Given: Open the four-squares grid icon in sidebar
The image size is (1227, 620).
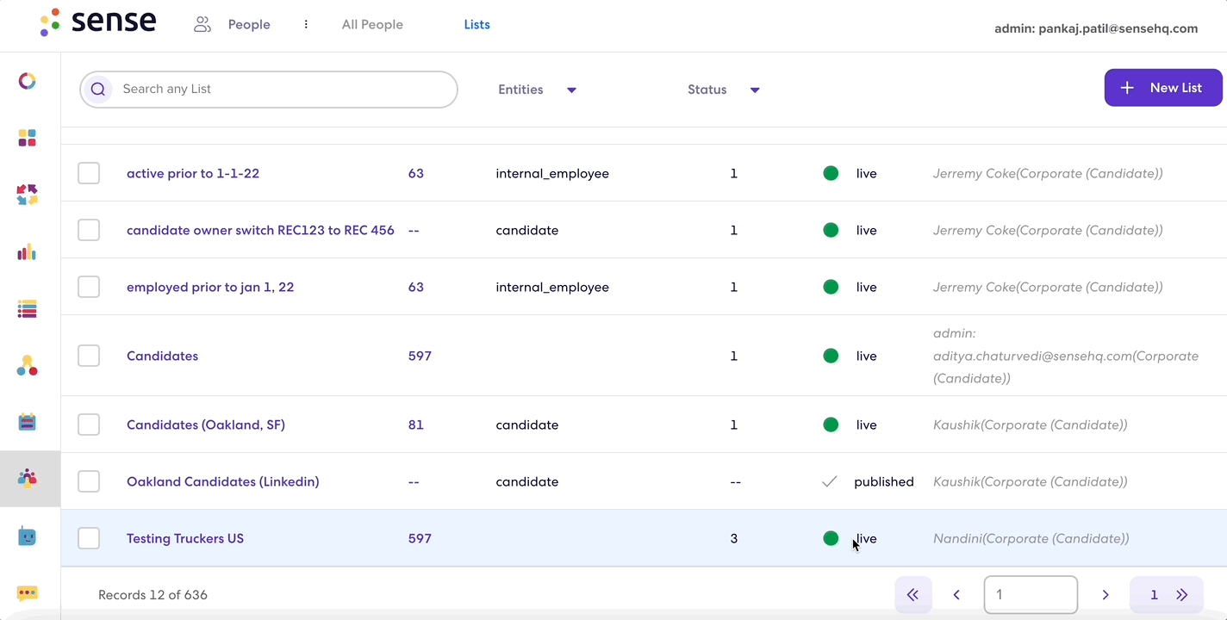Looking at the screenshot, I should [28, 138].
